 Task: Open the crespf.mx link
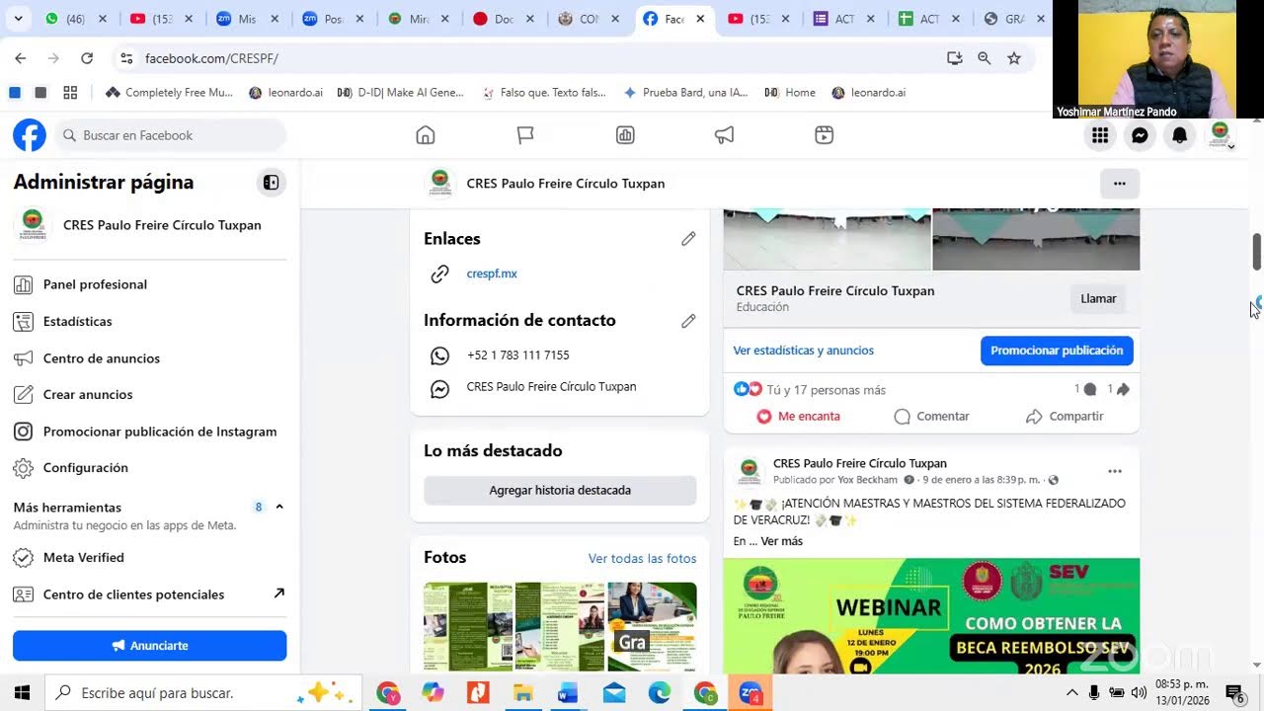[492, 274]
